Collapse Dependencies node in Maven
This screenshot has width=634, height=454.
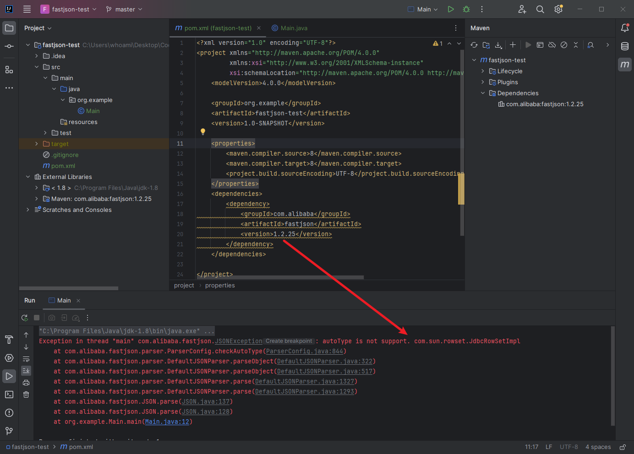click(483, 93)
